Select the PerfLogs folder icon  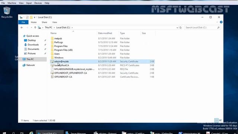(x=52, y=42)
